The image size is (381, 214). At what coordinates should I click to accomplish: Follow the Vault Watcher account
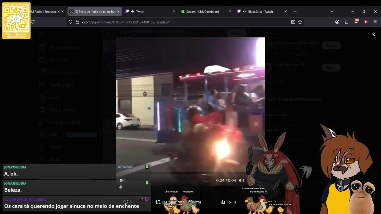pyautogui.click(x=331, y=67)
